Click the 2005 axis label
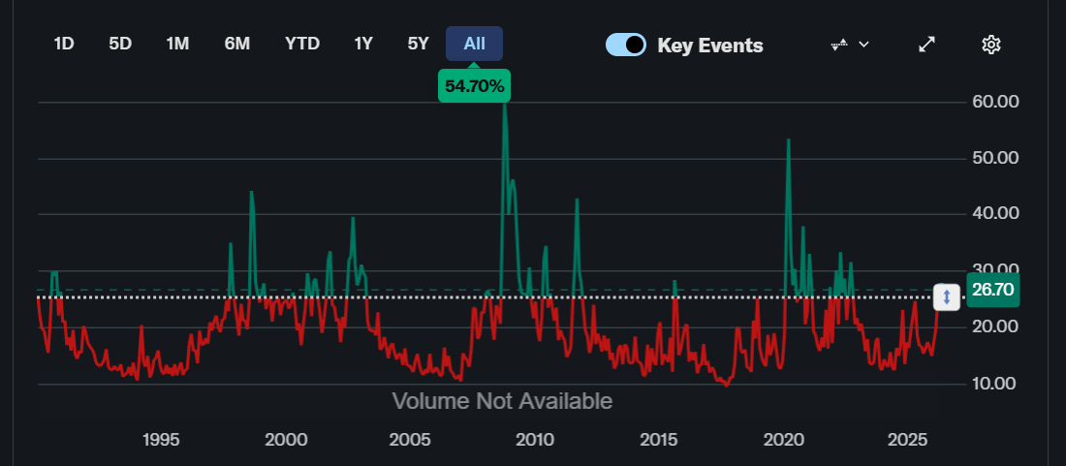This screenshot has width=1066, height=466. tap(410, 440)
